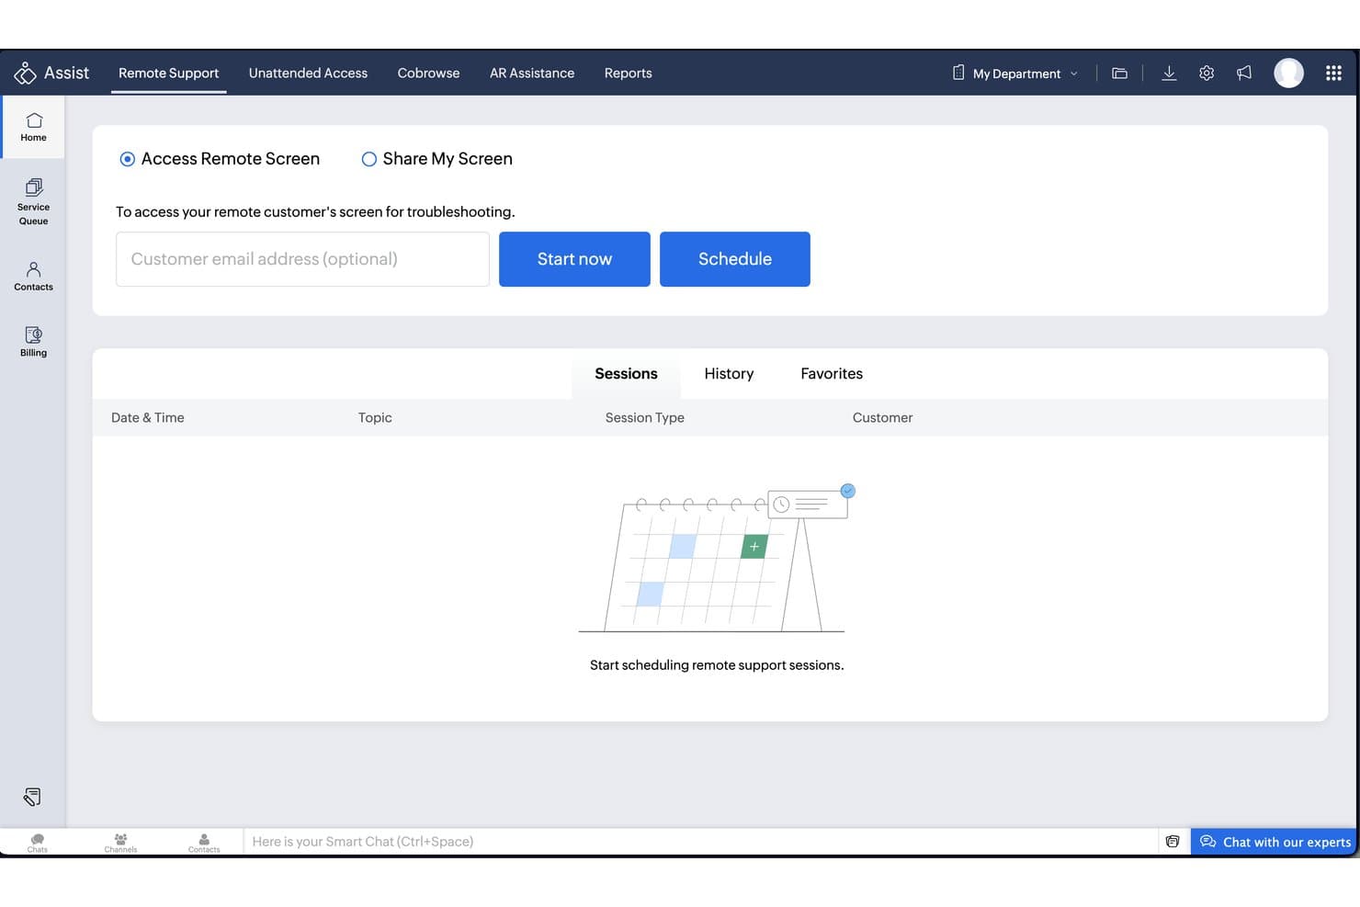This screenshot has width=1360, height=907.
Task: Switch to the Favorites tab
Action: tap(832, 373)
